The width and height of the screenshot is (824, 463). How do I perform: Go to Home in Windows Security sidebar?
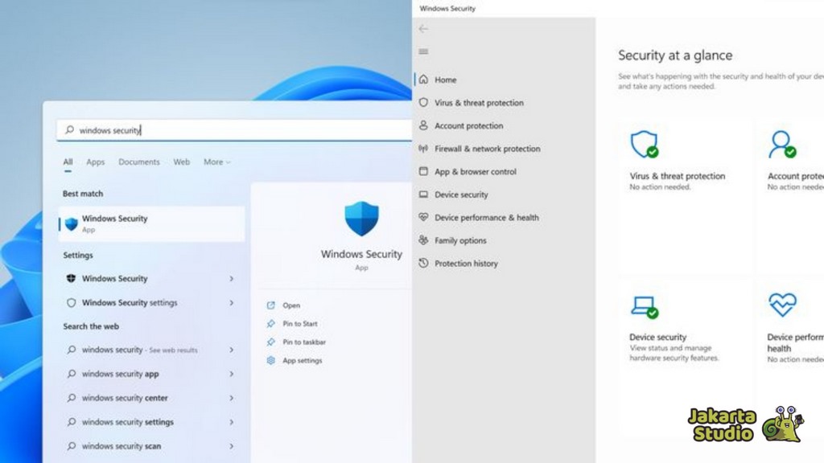[x=445, y=80]
